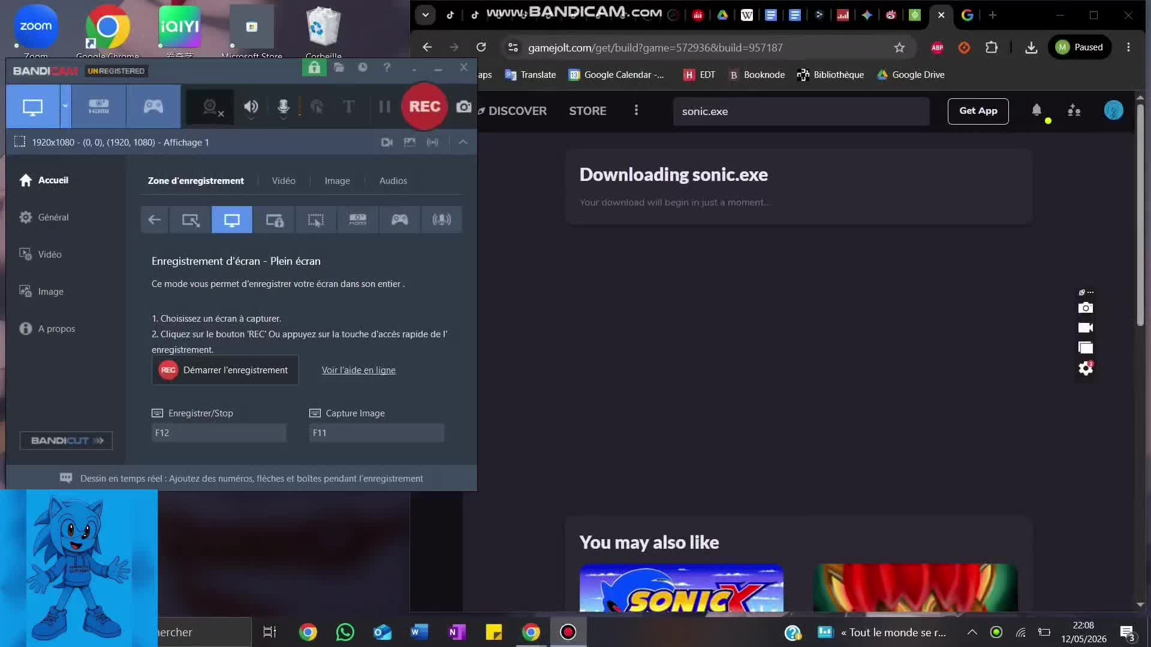Open Sonic X recommended game thumbnail

(x=681, y=588)
